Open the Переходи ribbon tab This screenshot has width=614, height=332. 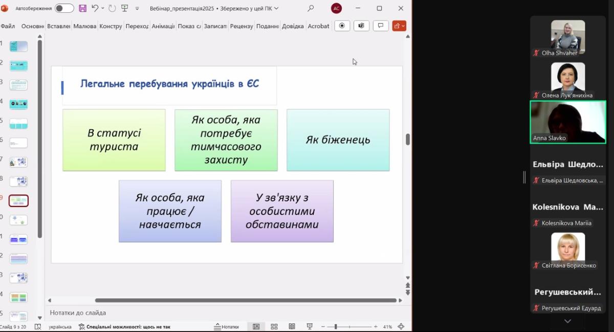137,26
